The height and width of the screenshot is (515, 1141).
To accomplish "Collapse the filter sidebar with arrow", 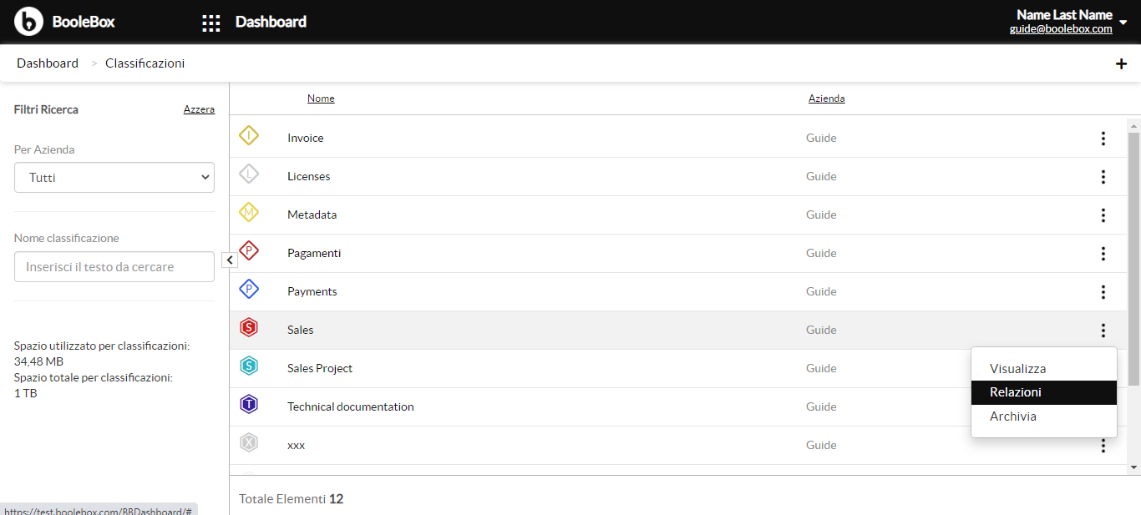I will pos(230,260).
